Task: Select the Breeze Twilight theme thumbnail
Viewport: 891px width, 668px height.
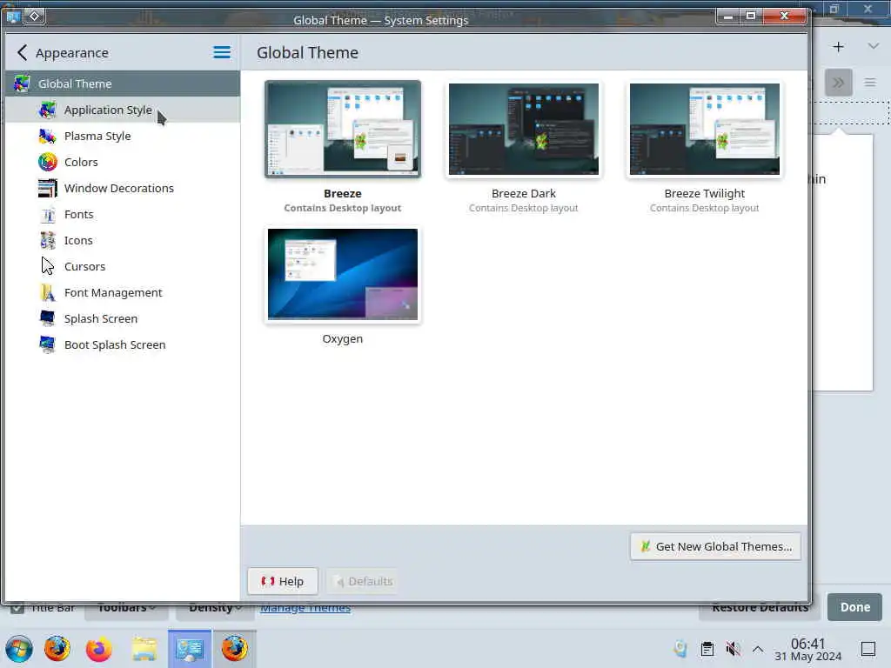Action: click(705, 129)
